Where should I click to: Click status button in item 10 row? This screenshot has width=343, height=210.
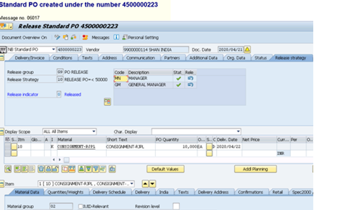click(14, 147)
